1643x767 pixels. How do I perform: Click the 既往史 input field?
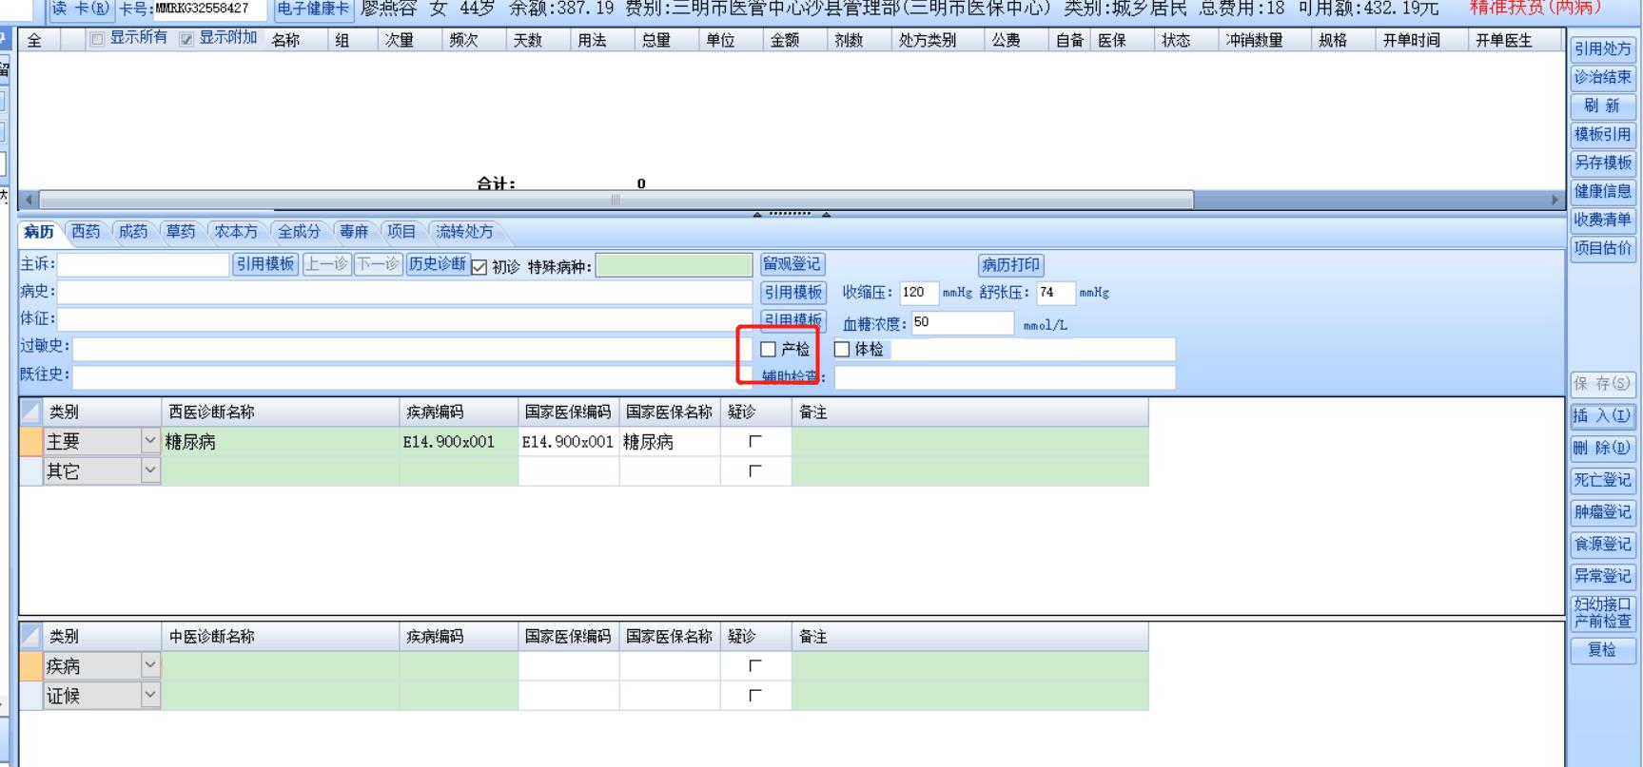pos(413,376)
